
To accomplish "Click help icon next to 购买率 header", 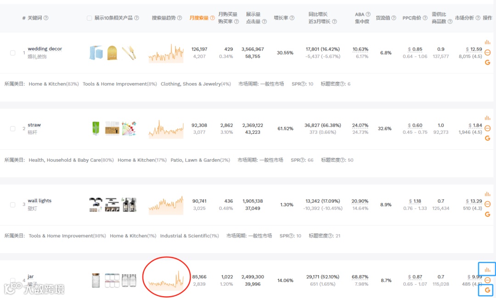I will (237, 22).
